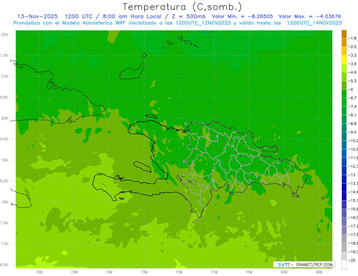Click the '-9.5' color bar label

[352, 132]
